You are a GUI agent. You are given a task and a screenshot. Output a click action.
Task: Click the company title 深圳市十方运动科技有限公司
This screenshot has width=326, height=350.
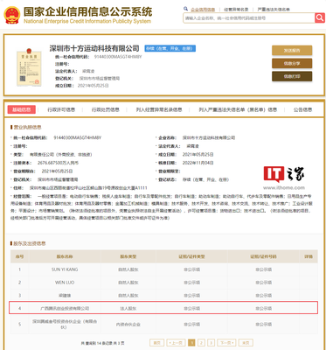coord(94,48)
